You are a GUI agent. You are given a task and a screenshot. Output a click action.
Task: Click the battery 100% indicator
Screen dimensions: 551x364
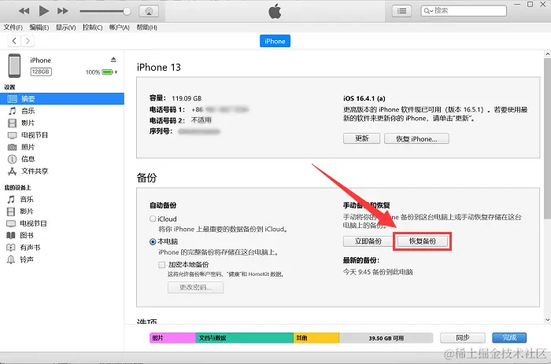click(102, 72)
